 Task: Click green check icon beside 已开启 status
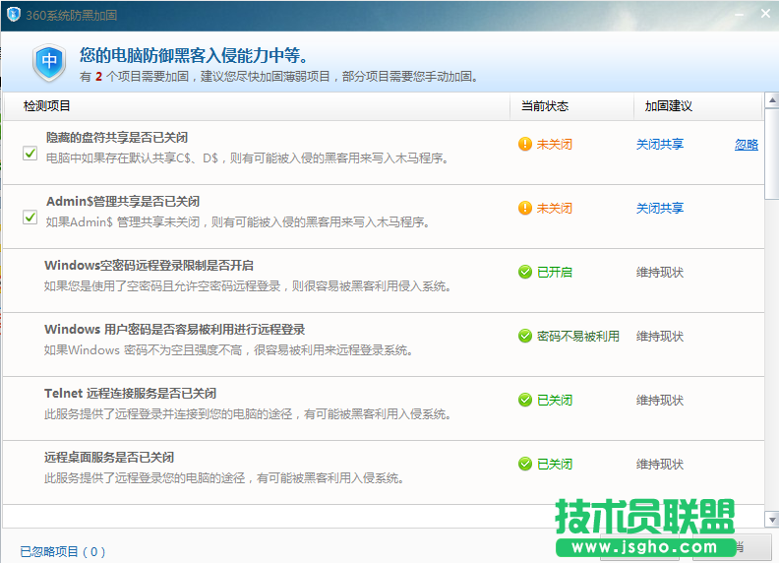525,273
